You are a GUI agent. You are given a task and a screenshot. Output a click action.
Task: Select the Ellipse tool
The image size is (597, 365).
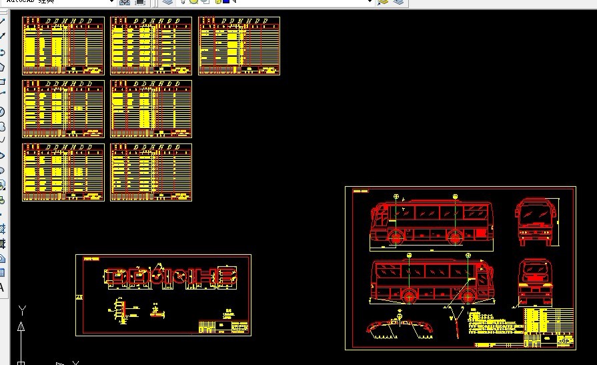(x=2, y=155)
